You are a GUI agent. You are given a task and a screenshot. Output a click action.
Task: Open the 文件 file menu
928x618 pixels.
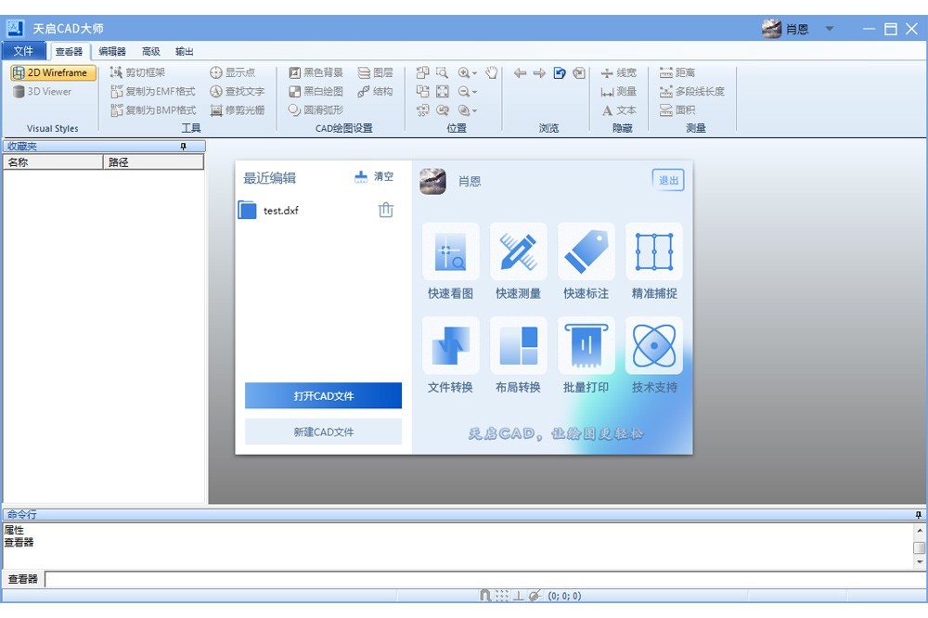pyautogui.click(x=24, y=51)
